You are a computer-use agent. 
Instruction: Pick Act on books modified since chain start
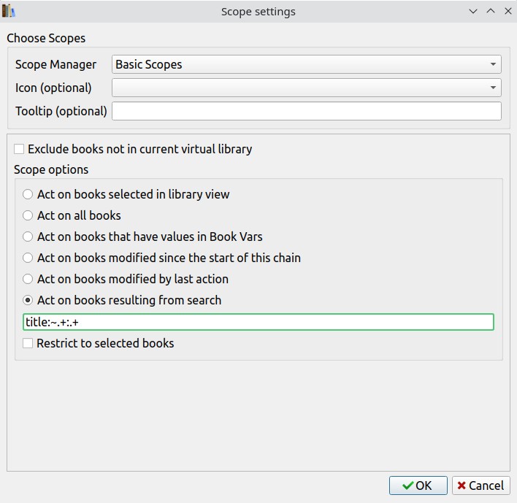[x=28, y=258]
